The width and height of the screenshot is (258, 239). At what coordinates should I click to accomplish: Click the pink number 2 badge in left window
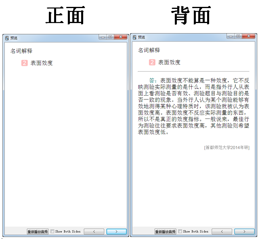click(x=24, y=63)
